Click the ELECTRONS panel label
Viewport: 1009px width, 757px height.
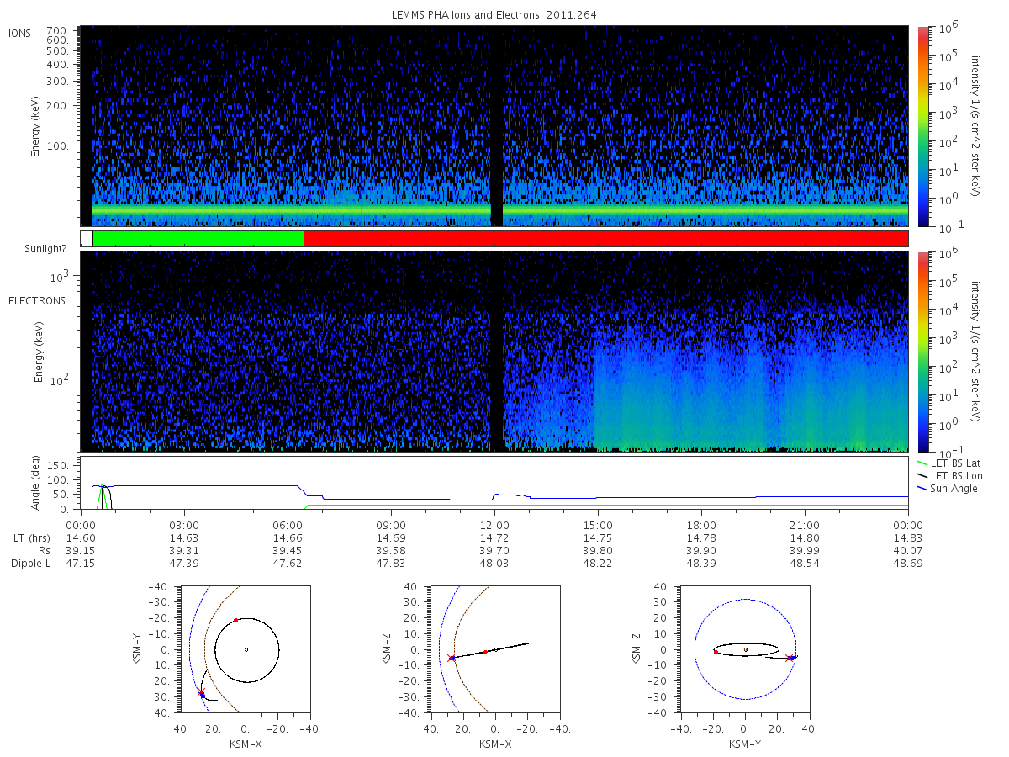(37, 301)
